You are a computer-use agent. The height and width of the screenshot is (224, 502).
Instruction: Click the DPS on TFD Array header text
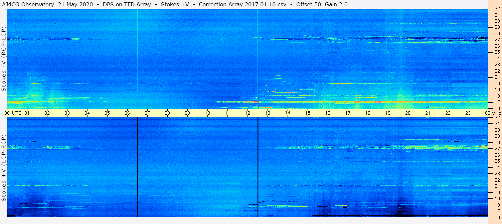(x=127, y=4)
